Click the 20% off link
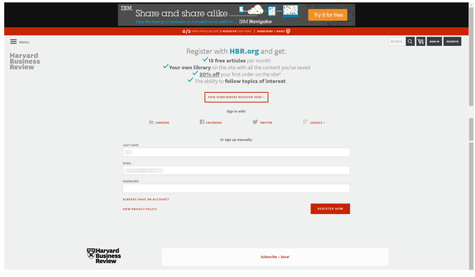The width and height of the screenshot is (475, 277). (x=210, y=75)
